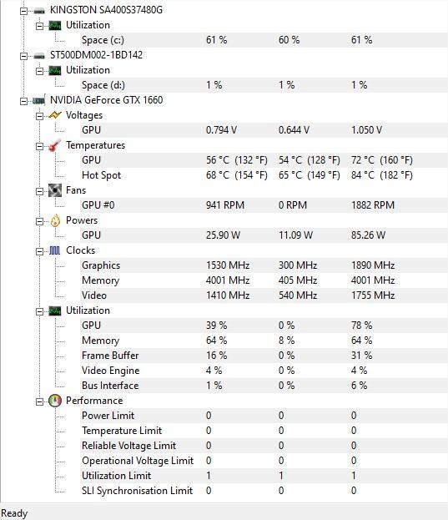The image size is (448, 520).
Task: Click the Temperatures thermometer icon
Action: click(55, 145)
